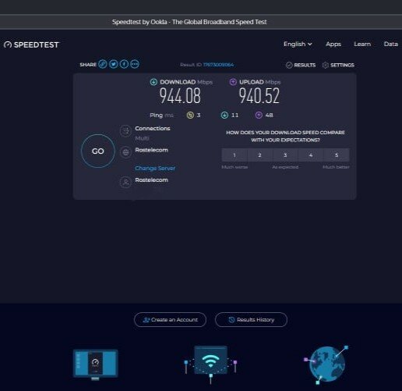Rate download speed as 1
Screen dimensions: 402x391
point(235,155)
